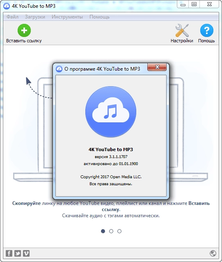Click the bold Скопируйте word in instructions

click(26, 203)
